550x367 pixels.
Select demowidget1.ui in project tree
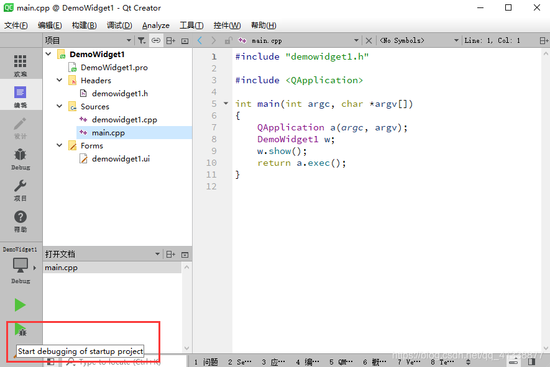pos(121,159)
